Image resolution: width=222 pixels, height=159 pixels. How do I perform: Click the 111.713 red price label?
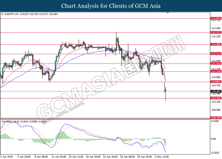pyautogui.click(x=216, y=54)
